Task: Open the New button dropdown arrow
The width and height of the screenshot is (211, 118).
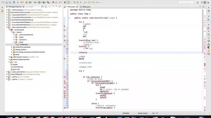Action: pos(4,2)
